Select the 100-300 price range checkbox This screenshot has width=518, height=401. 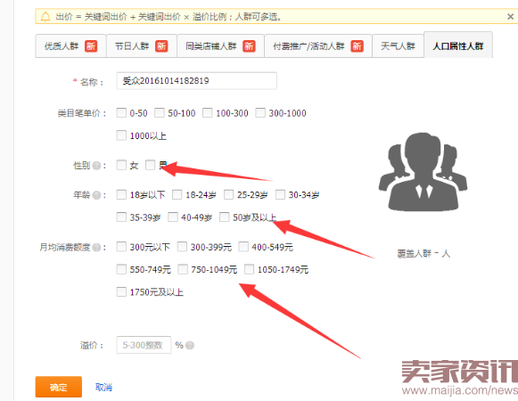point(208,113)
